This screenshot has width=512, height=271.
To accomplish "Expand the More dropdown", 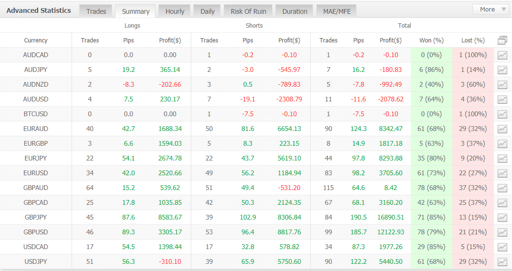I will pos(491,10).
